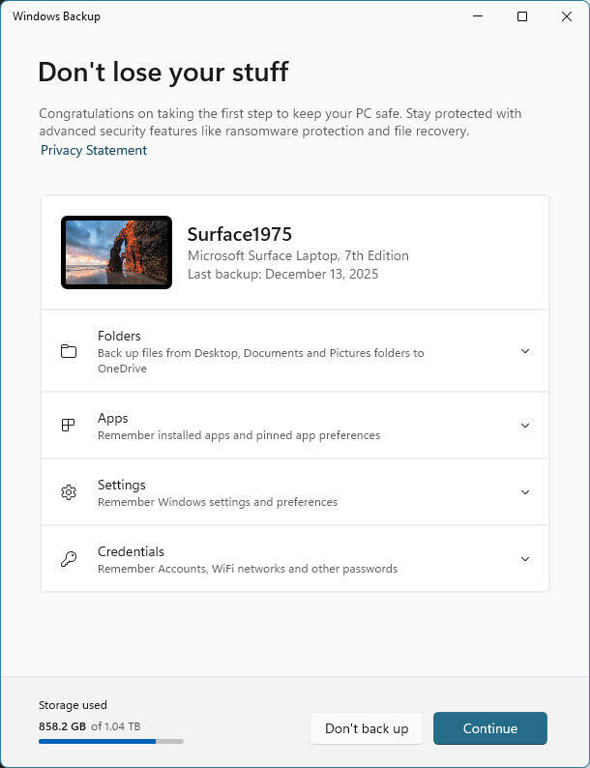
Task: Click the Credentials row title text
Action: pyautogui.click(x=131, y=551)
